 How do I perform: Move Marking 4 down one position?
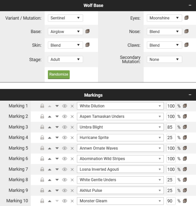(57, 138)
